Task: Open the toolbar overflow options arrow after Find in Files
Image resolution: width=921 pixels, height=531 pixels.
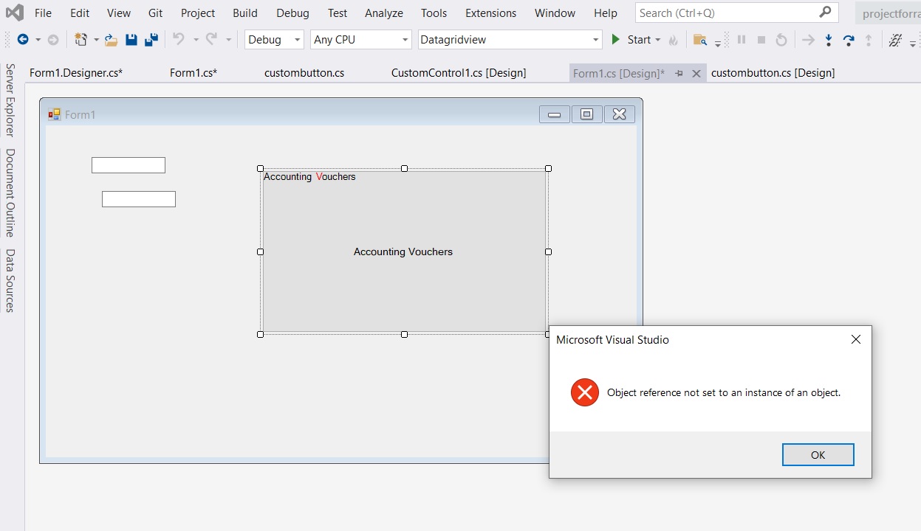Action: pyautogui.click(x=718, y=43)
